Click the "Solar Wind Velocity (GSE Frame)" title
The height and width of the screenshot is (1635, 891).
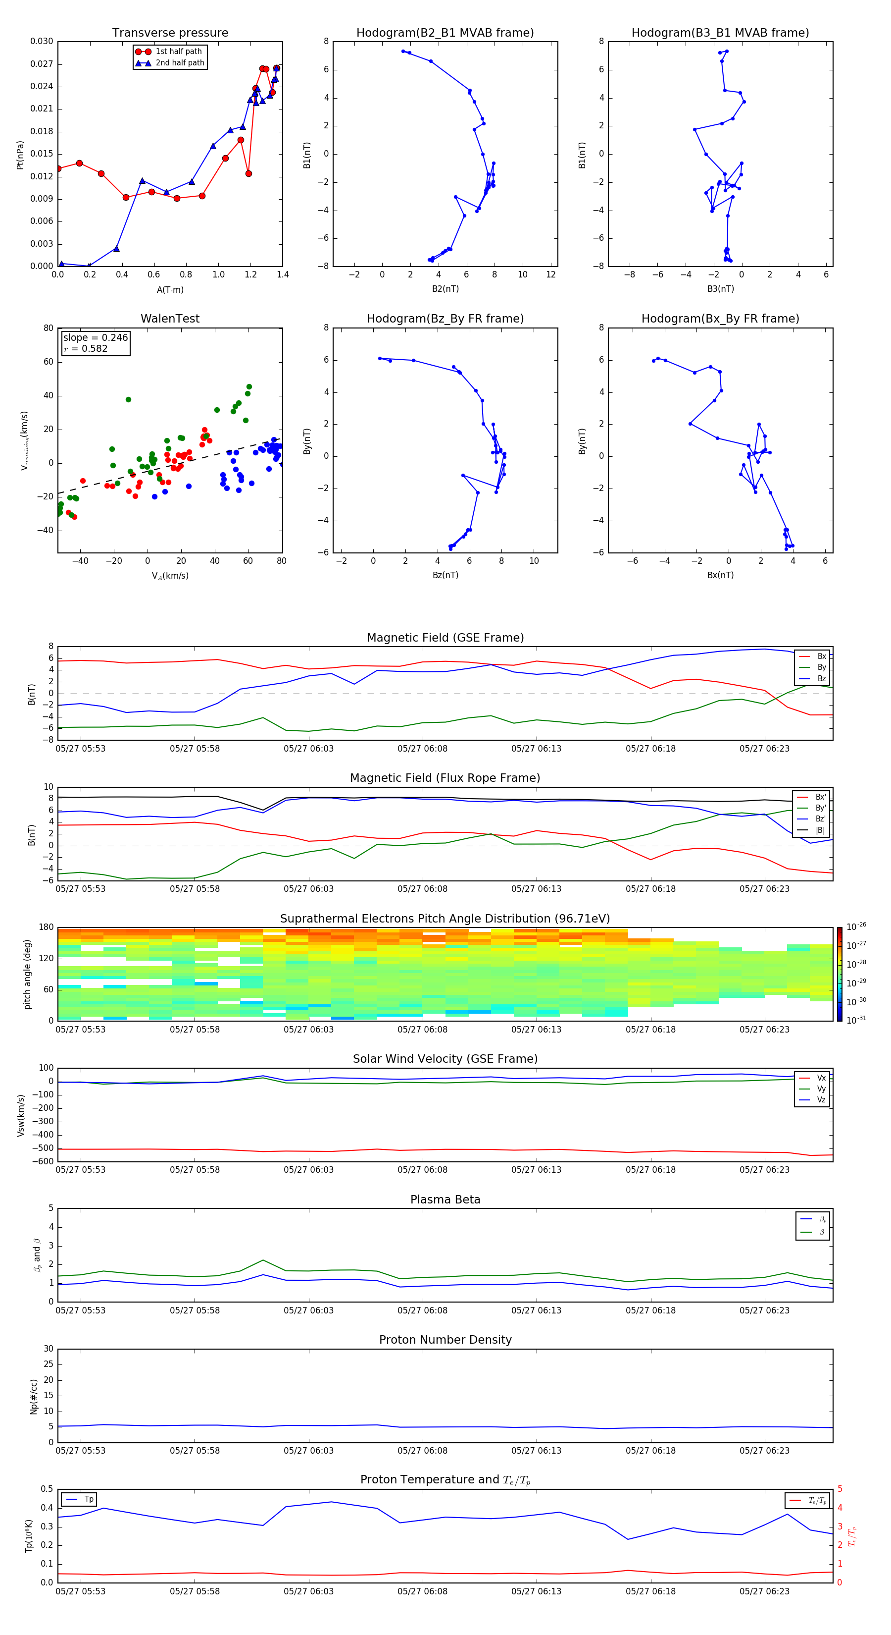[445, 1059]
